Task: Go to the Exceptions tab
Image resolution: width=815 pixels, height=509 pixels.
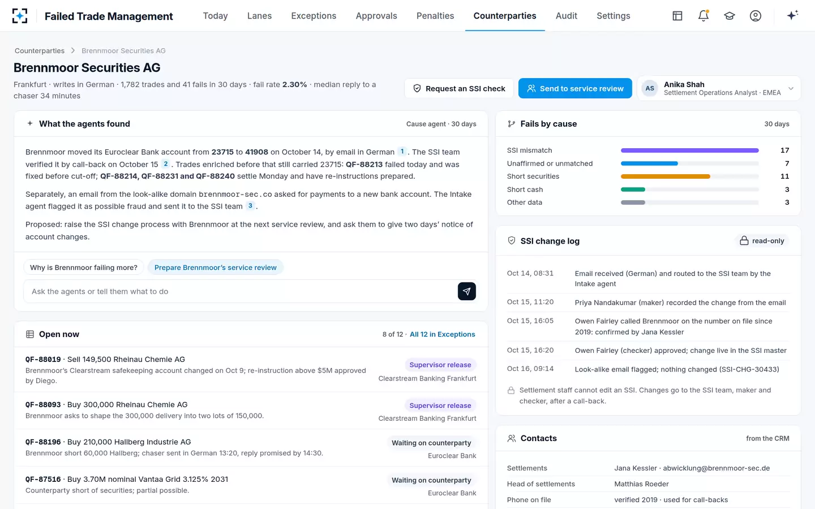Action: (x=314, y=16)
